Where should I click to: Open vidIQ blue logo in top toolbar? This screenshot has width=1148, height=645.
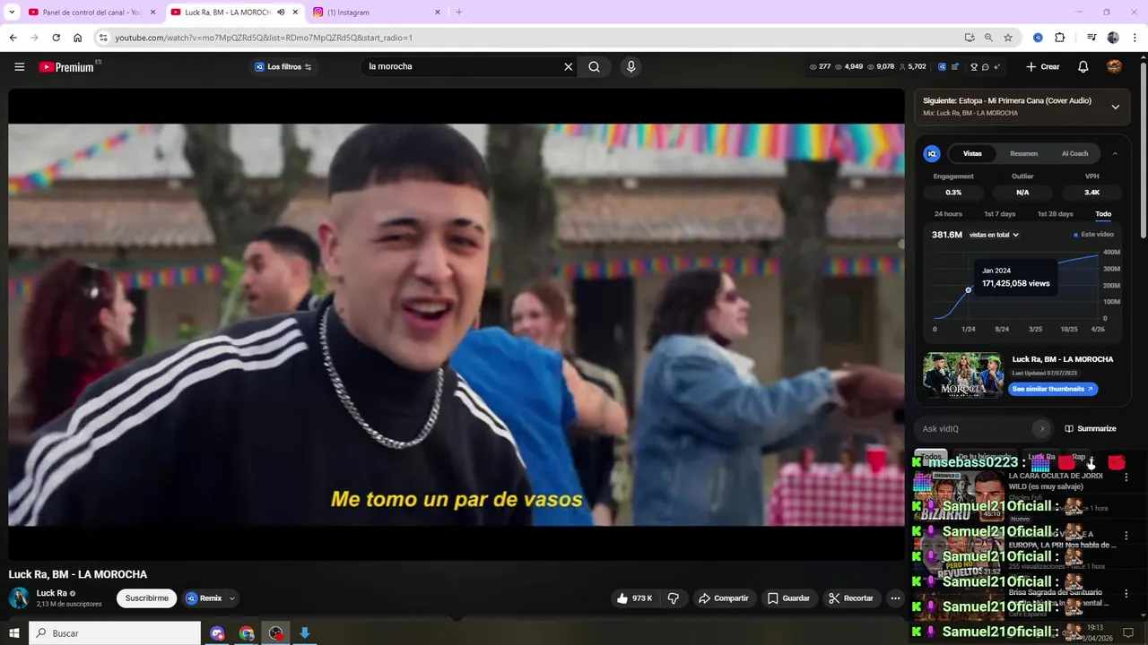[943, 66]
